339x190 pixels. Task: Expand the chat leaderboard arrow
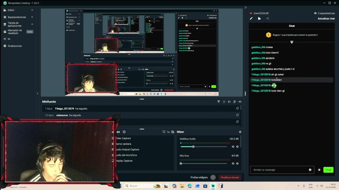[292, 42]
